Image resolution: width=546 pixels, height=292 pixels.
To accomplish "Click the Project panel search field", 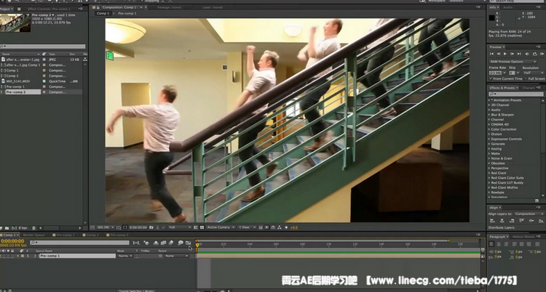I will click(x=43, y=46).
